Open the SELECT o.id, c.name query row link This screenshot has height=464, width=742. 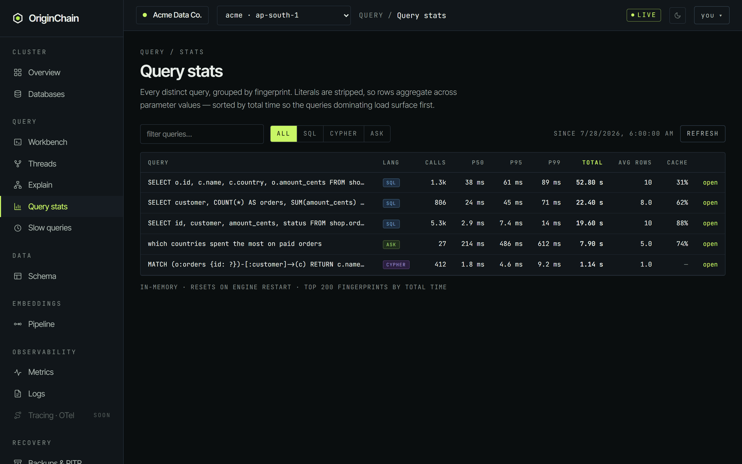pyautogui.click(x=710, y=183)
